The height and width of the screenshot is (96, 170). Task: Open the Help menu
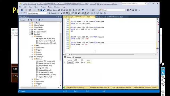click(63, 7)
